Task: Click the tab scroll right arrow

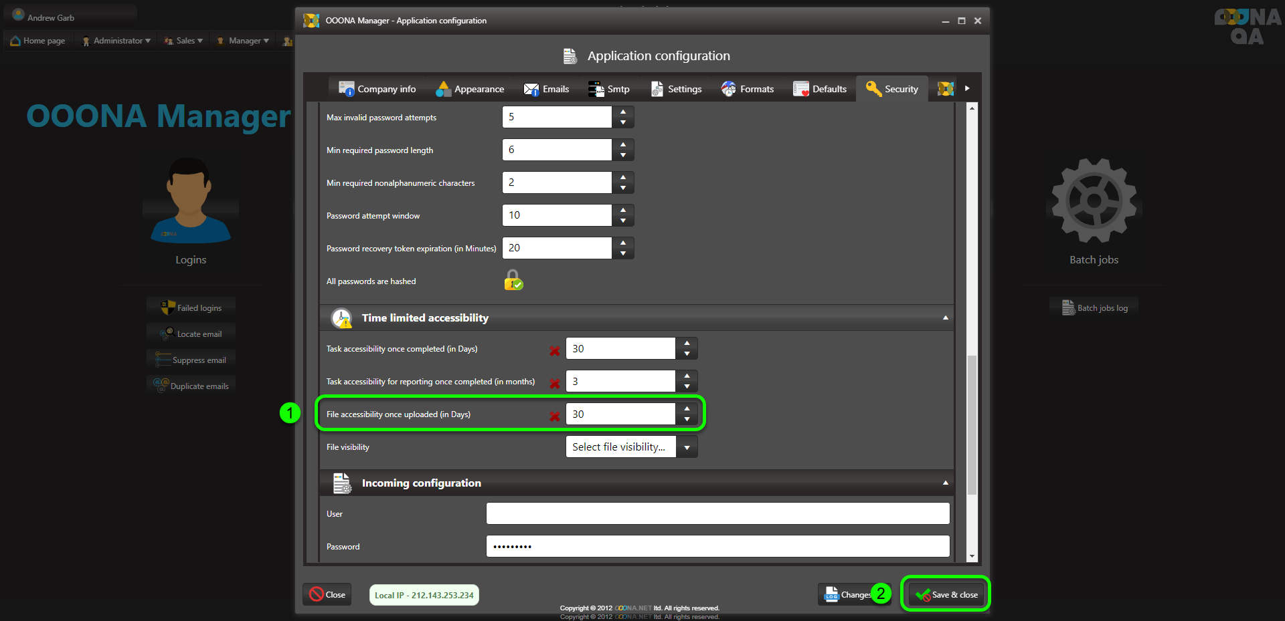Action: click(x=967, y=88)
